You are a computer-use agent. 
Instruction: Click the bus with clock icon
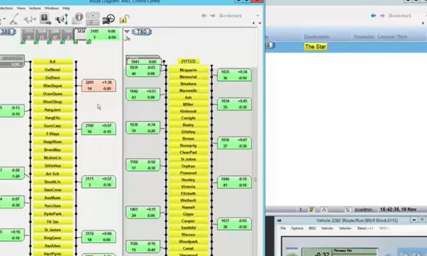click(x=108, y=19)
